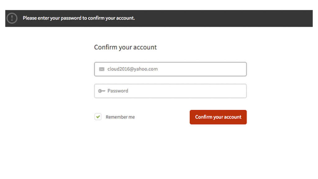318x179 pixels.
Task: Click the white label on the Confirm button
Action: (x=218, y=117)
